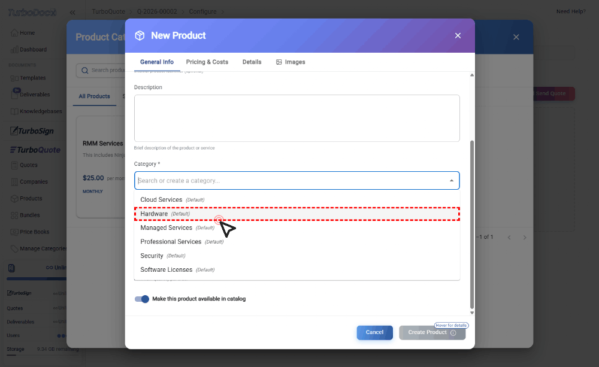This screenshot has width=599, height=367.
Task: Click the Bundles grid icon
Action: (x=14, y=216)
